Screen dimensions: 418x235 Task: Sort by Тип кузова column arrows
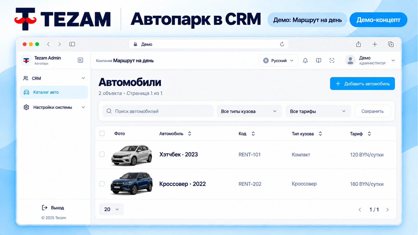[320, 133]
